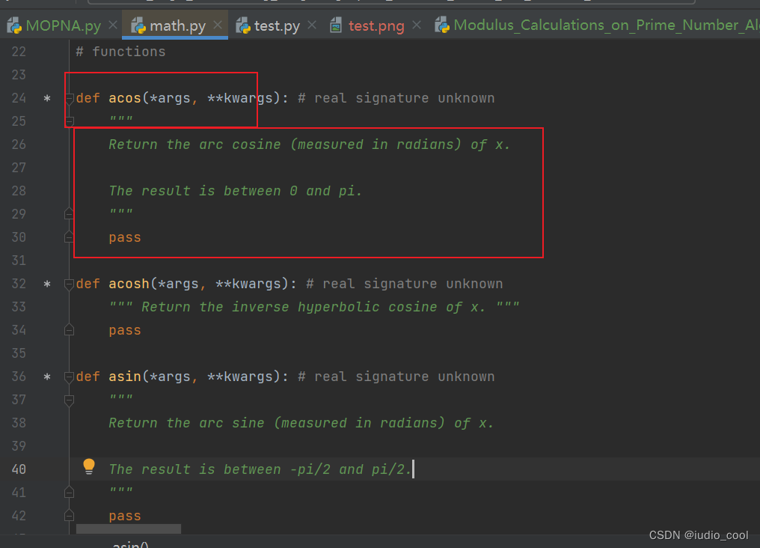This screenshot has width=760, height=548.
Task: Click the asterisk gutter icon beside def asin
Action: 47,377
